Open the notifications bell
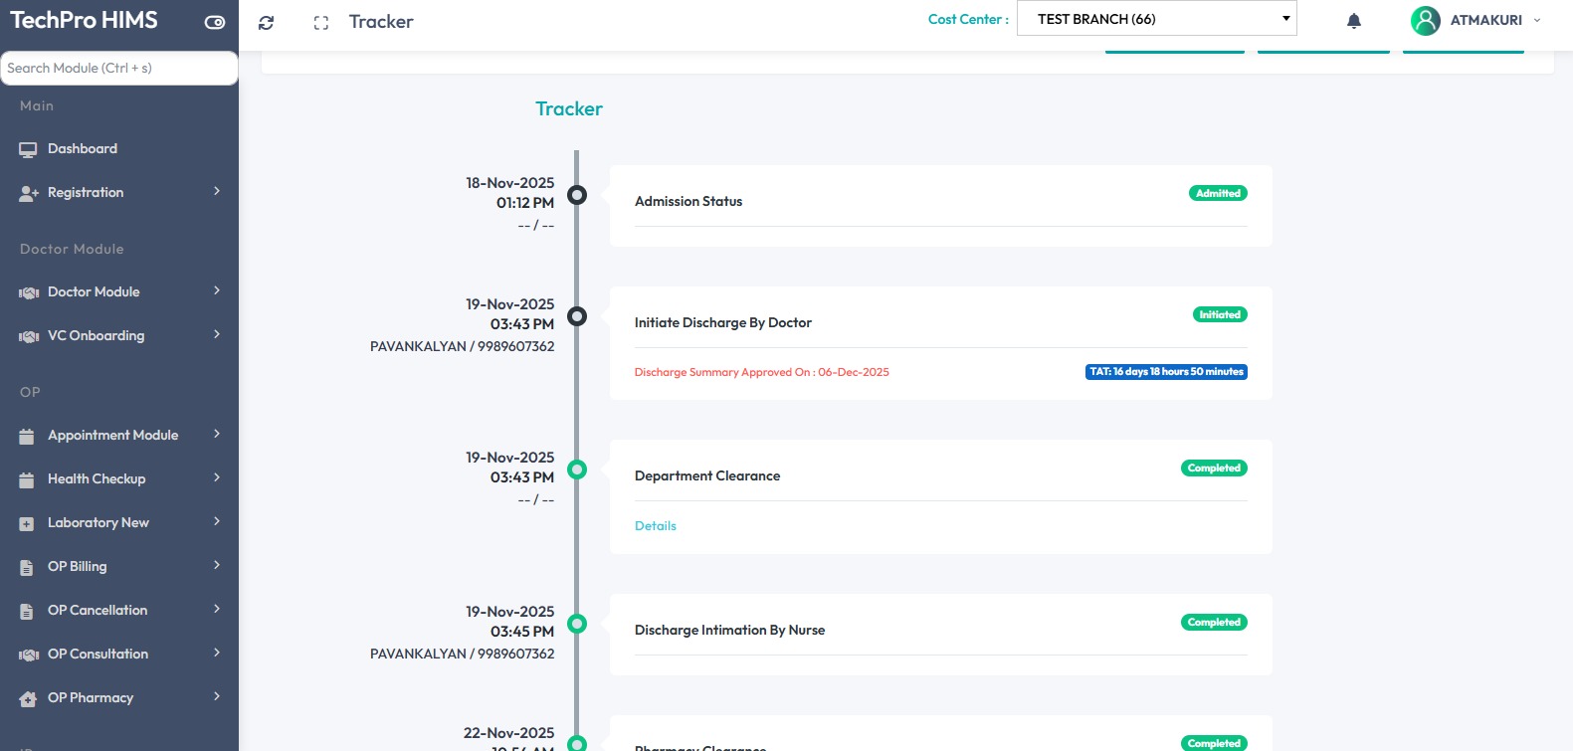This screenshot has height=751, width=1573. (1353, 21)
